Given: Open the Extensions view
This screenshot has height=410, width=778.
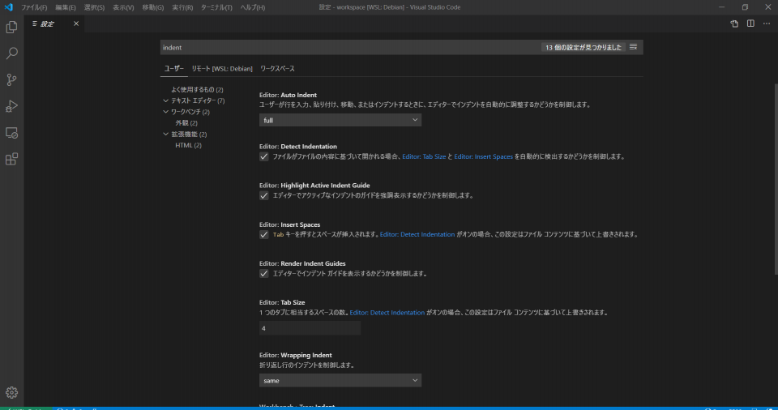Looking at the screenshot, I should (11, 159).
